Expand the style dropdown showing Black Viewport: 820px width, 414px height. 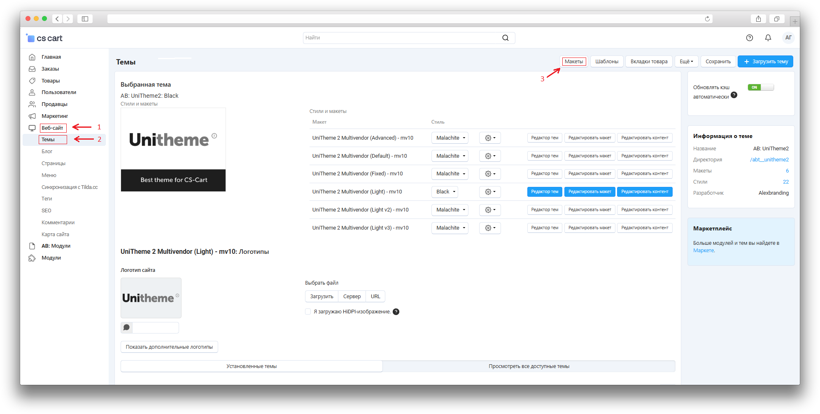tap(445, 192)
